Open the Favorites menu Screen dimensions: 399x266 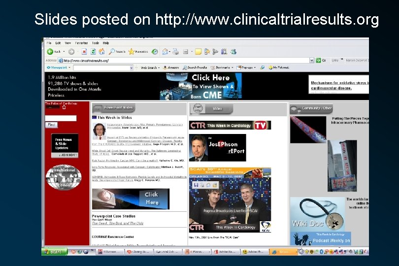pos(81,43)
